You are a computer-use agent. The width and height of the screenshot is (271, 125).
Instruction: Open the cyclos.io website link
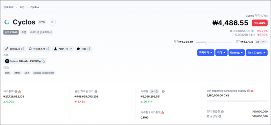pos(15,49)
